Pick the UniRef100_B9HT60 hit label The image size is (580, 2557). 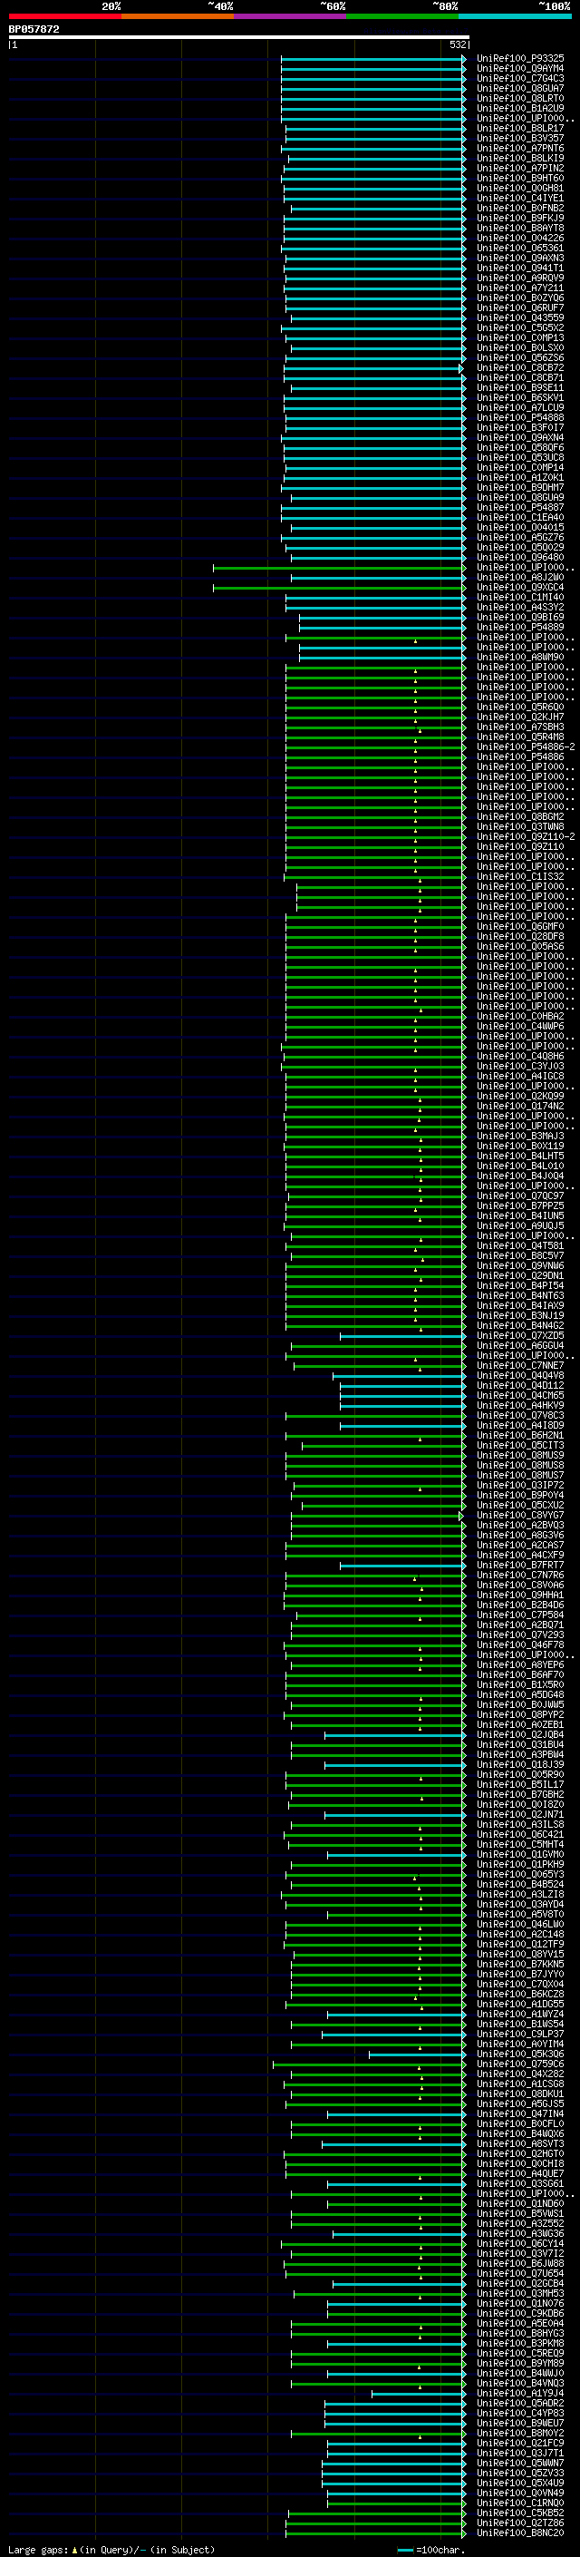(x=520, y=178)
